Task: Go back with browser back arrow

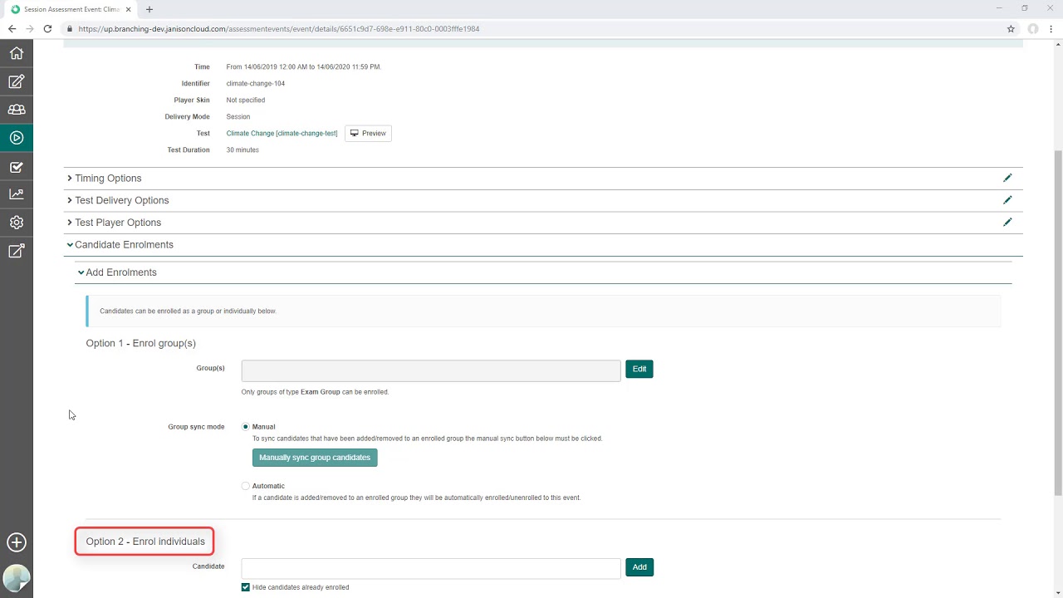Action: pos(12,28)
